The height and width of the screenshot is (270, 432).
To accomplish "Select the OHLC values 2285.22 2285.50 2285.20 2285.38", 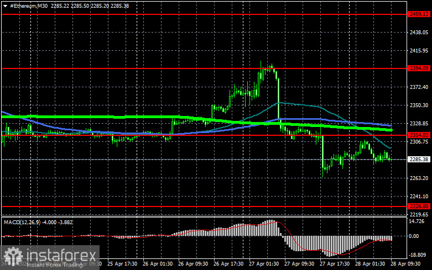I will click(x=90, y=6).
